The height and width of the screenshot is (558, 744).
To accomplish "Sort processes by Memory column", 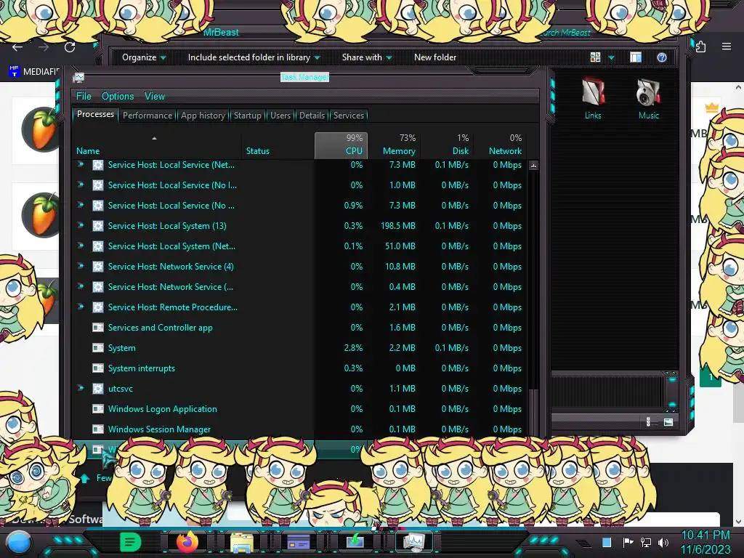I will [x=395, y=145].
